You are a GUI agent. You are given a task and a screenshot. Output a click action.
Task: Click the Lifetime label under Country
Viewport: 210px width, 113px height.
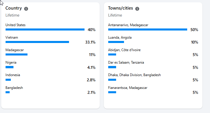[x=13, y=15]
